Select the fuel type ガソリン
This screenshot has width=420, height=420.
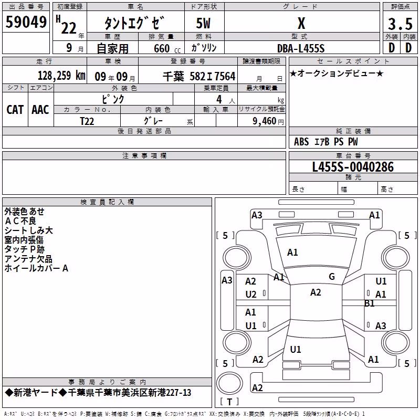click(x=204, y=48)
